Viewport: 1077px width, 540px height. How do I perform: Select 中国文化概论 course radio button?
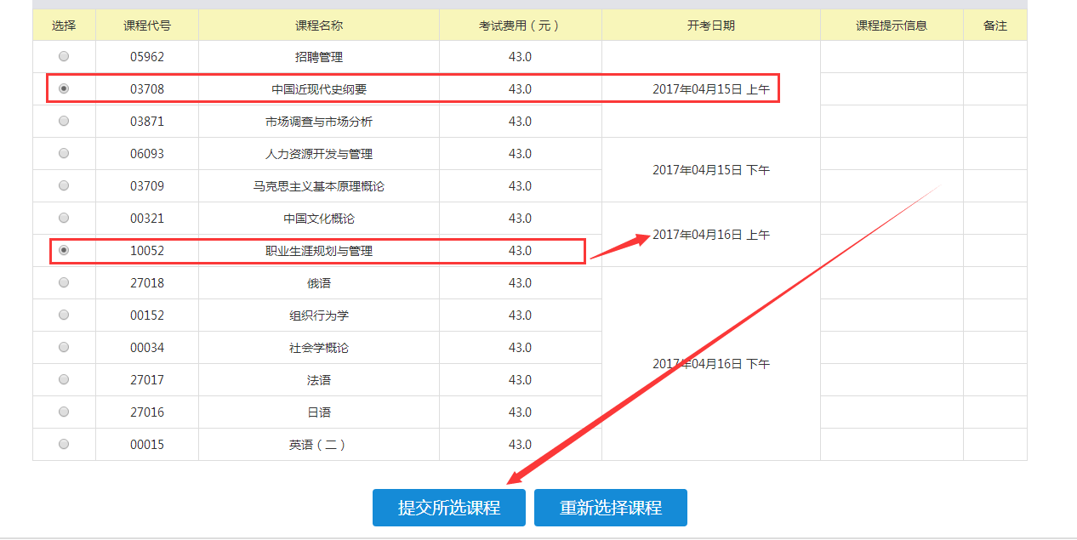[x=64, y=218]
